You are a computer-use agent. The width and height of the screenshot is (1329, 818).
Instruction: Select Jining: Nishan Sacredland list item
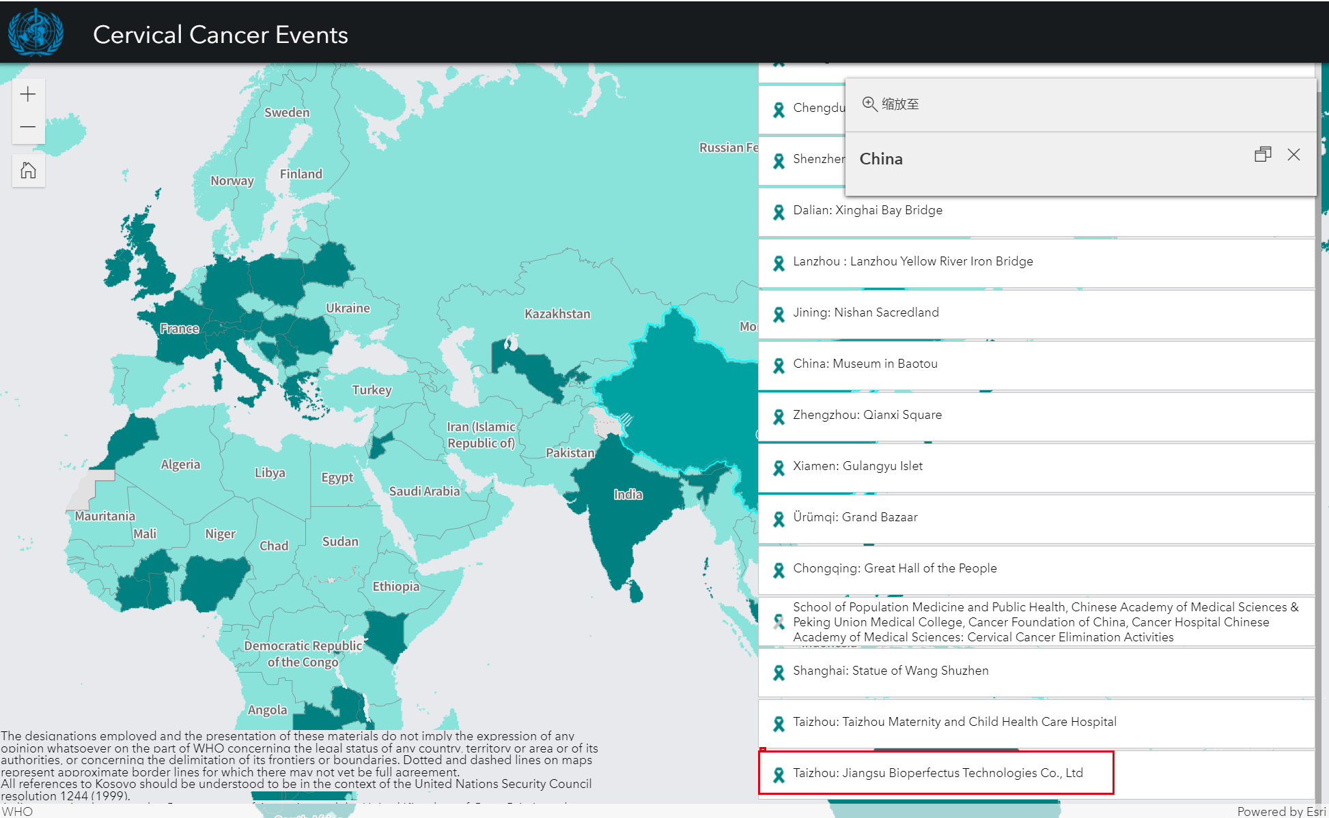(865, 312)
